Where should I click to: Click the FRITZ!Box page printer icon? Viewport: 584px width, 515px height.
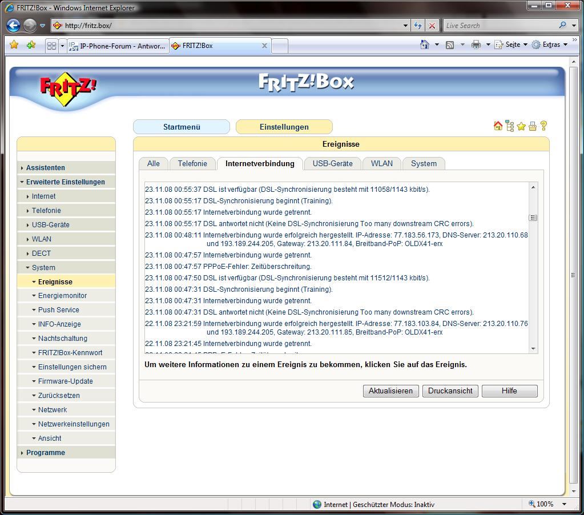tap(533, 126)
